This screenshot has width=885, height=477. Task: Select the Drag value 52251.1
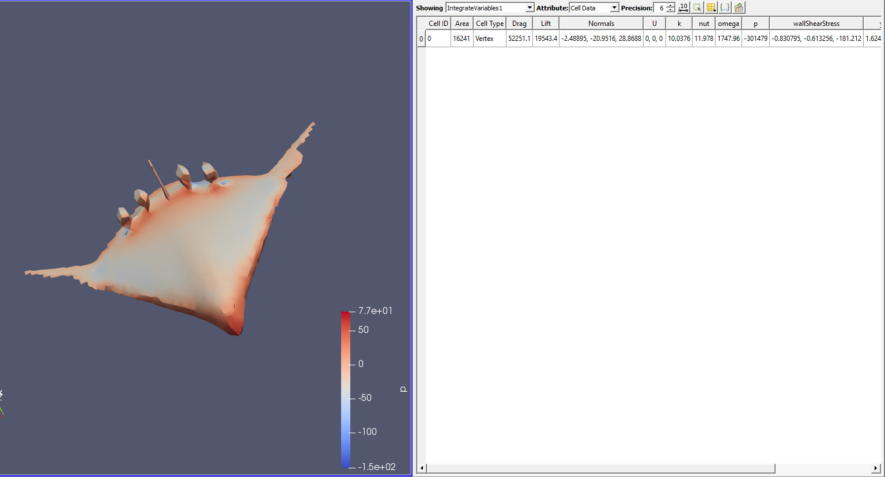click(519, 39)
